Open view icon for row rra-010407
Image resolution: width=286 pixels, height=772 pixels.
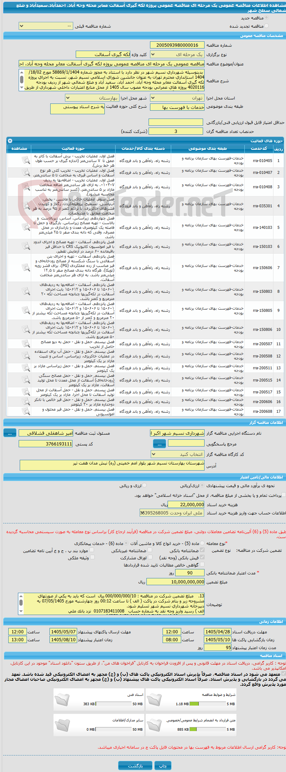pos(25,172)
